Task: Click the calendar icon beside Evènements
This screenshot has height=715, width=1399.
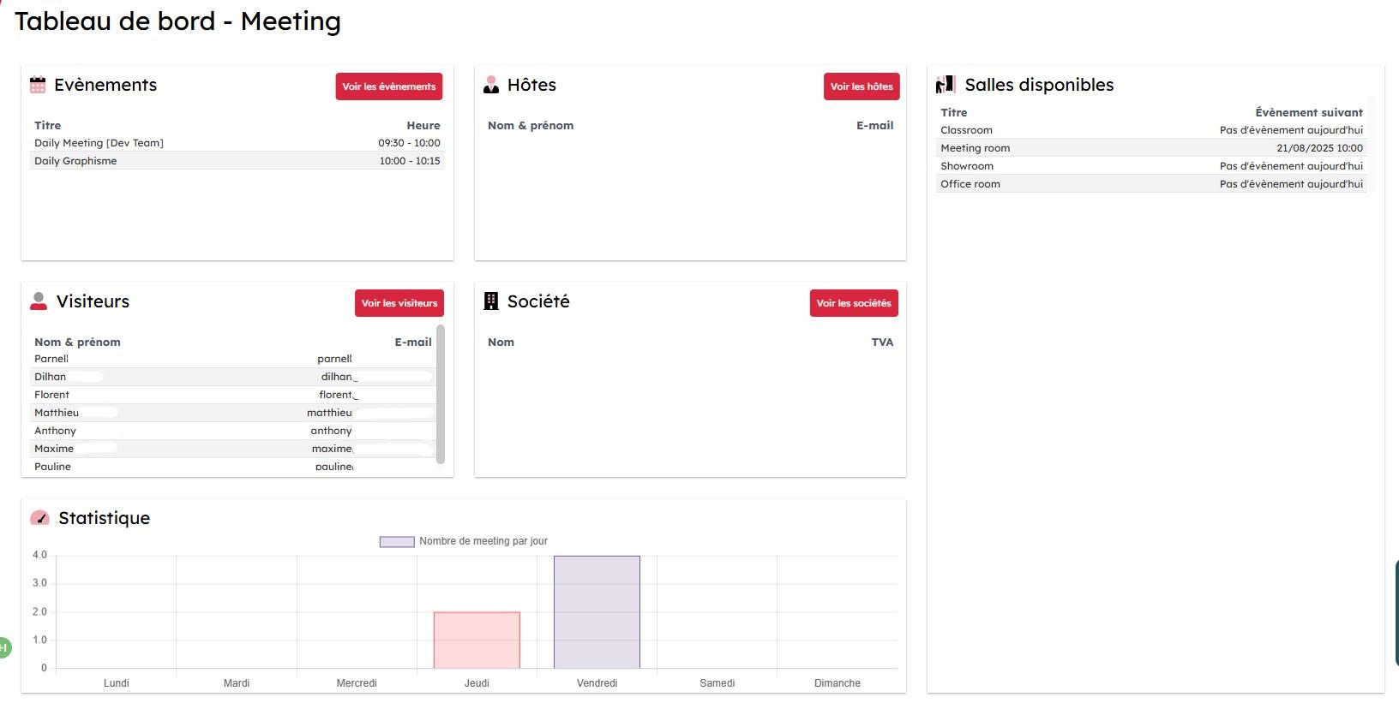Action: tap(38, 85)
